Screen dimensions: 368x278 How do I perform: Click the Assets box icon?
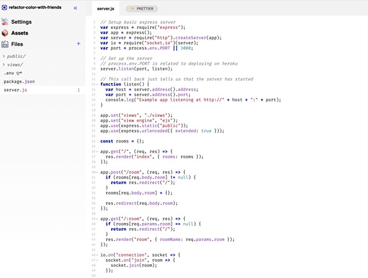coord(5,33)
